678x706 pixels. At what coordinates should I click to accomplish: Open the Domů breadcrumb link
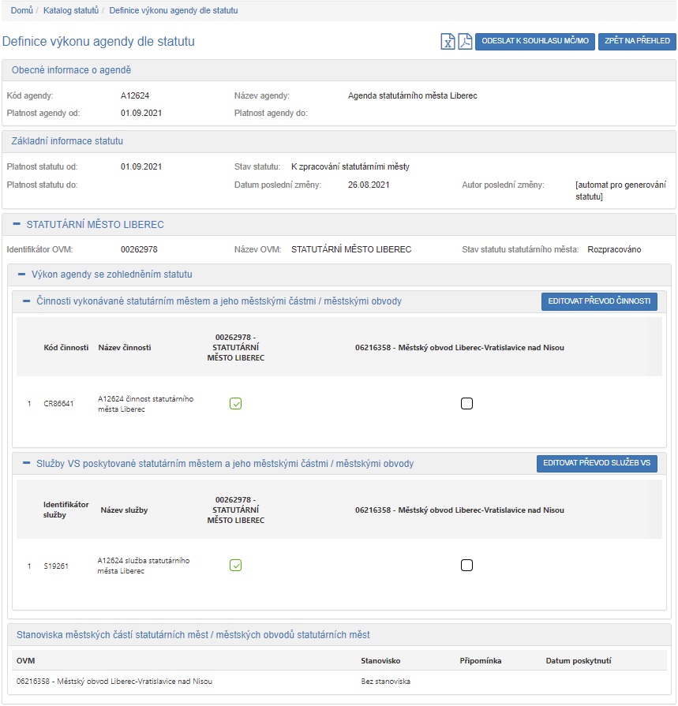(x=21, y=11)
